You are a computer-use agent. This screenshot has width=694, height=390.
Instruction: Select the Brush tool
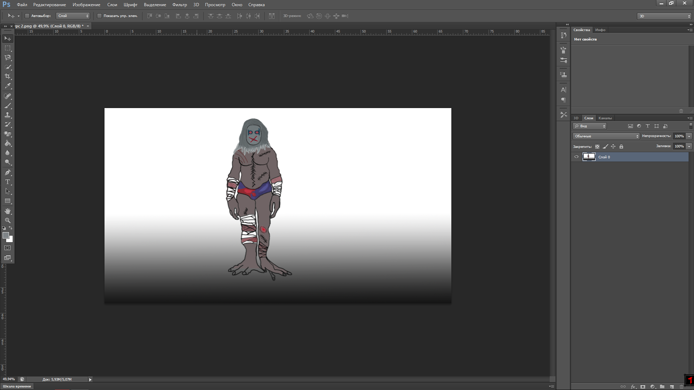pyautogui.click(x=8, y=106)
